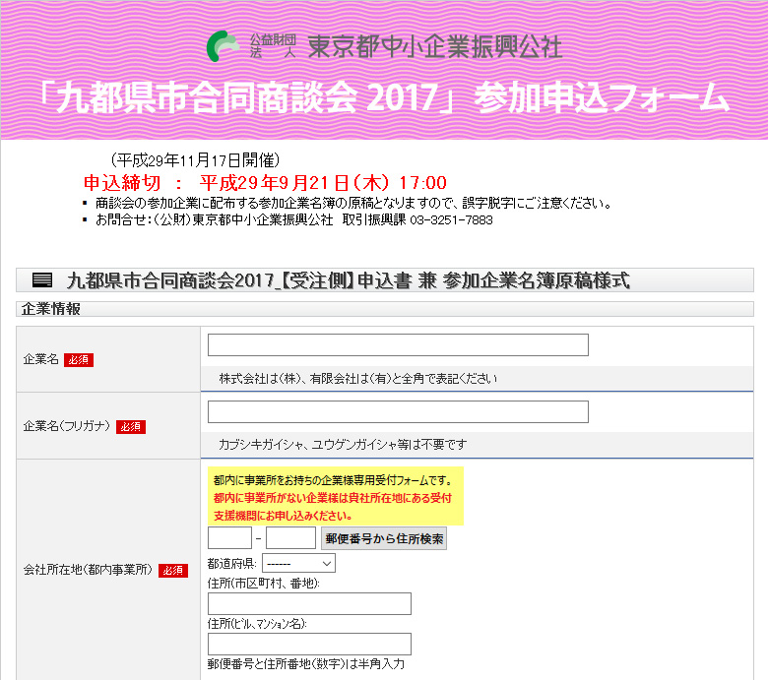The width and height of the screenshot is (768, 680).
Task: Focus the 企業名 text field
Action: click(398, 344)
